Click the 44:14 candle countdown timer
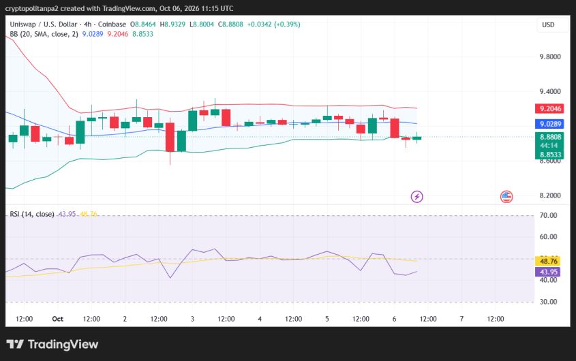 (x=549, y=146)
